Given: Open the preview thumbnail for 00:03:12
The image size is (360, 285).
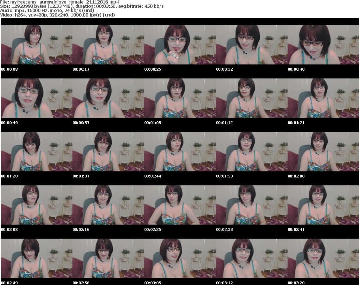Looking at the screenshot, I should [x=252, y=258].
